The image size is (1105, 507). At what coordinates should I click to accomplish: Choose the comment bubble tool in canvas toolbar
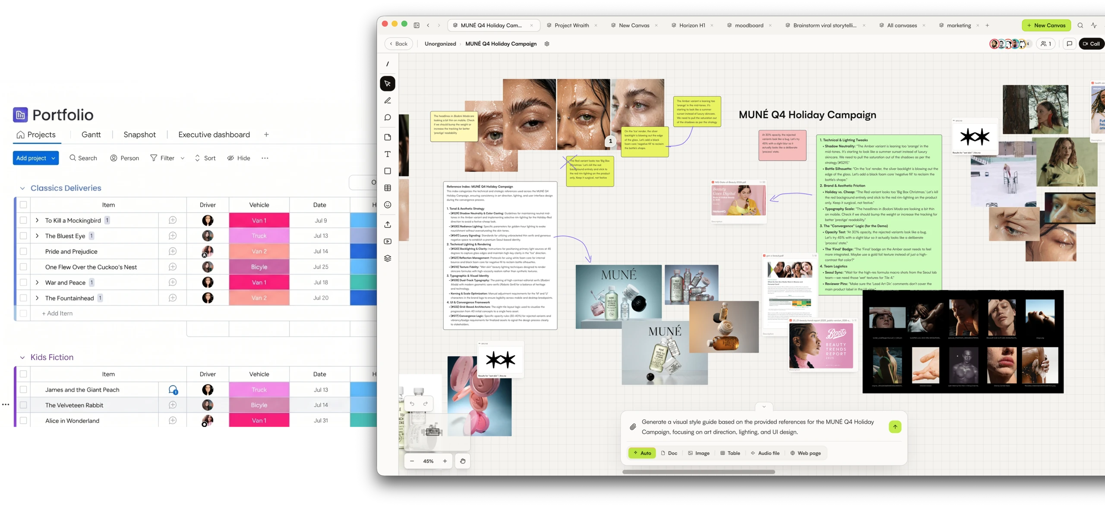coord(387,117)
